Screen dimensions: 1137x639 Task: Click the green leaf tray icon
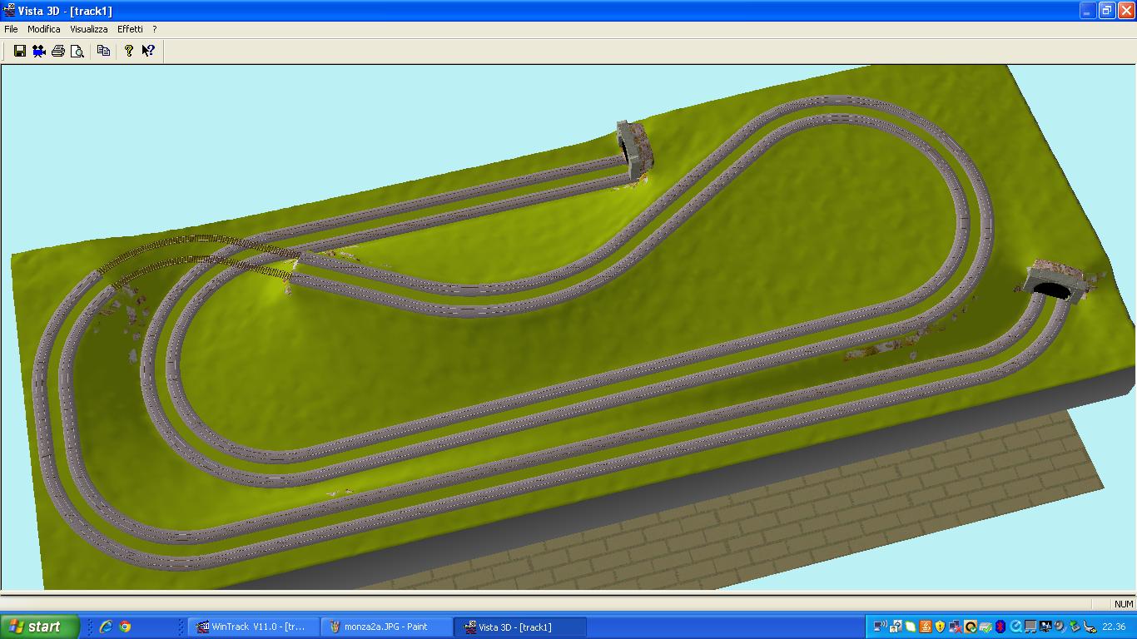click(911, 627)
